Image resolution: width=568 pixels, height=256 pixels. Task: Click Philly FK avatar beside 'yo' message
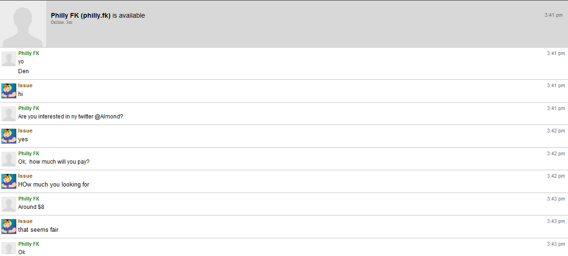pyautogui.click(x=9, y=59)
